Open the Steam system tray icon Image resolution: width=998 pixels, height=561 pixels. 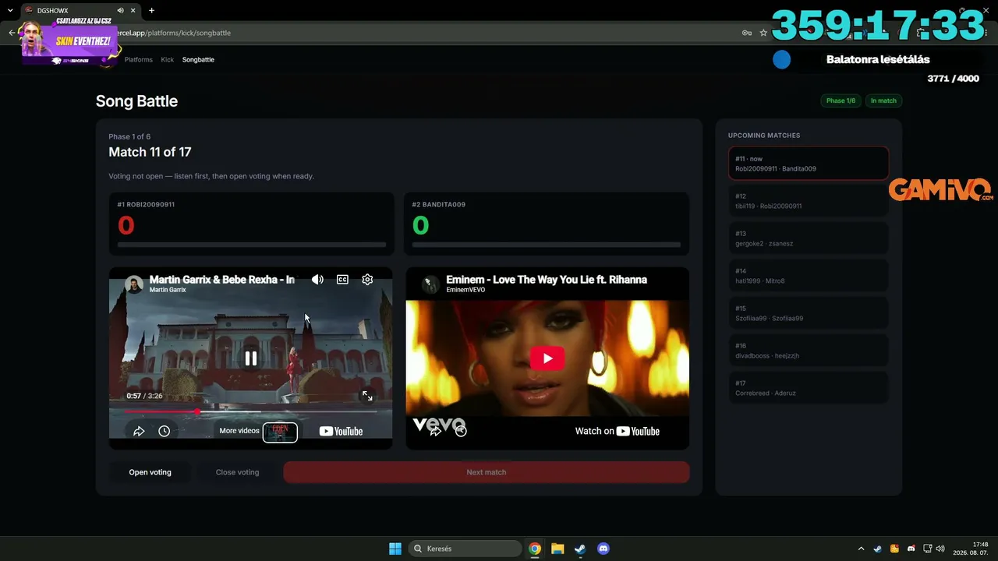(877, 549)
